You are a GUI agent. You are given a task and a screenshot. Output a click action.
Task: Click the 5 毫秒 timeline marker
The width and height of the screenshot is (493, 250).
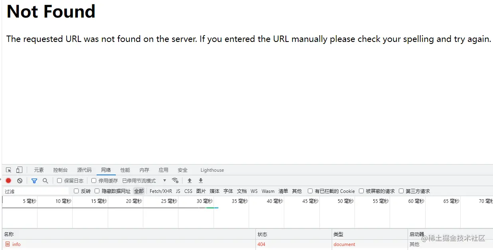[x=30, y=201]
